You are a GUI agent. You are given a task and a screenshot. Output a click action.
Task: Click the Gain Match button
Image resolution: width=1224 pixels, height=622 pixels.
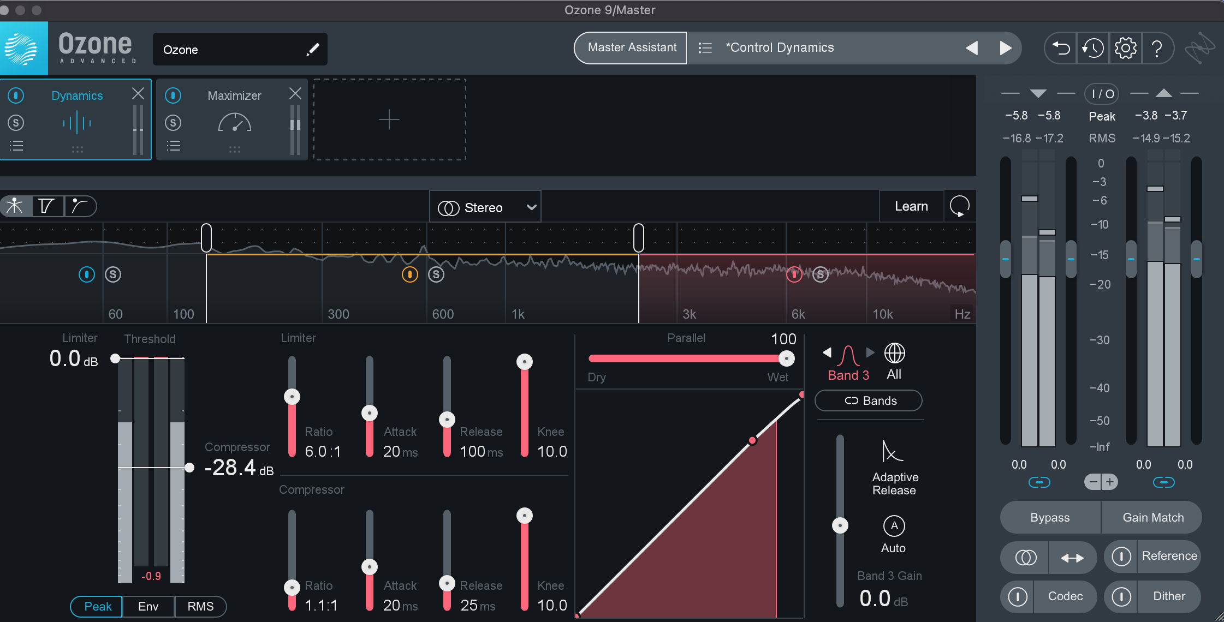pos(1153,517)
